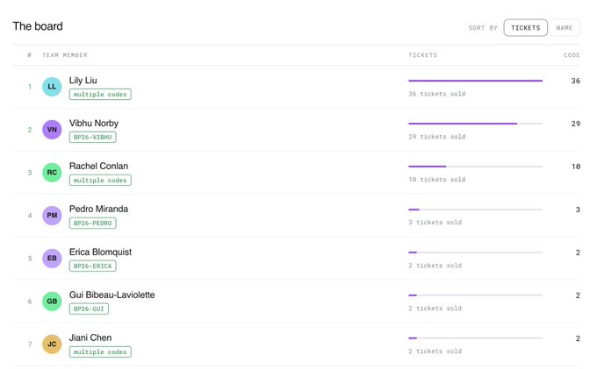Select the name Gui Bibeau-Laviolette
The image size is (597, 369).
[112, 294]
